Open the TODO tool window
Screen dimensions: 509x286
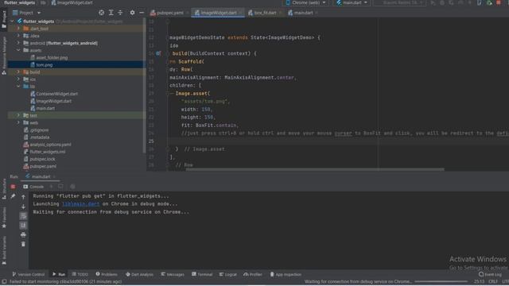click(x=80, y=274)
